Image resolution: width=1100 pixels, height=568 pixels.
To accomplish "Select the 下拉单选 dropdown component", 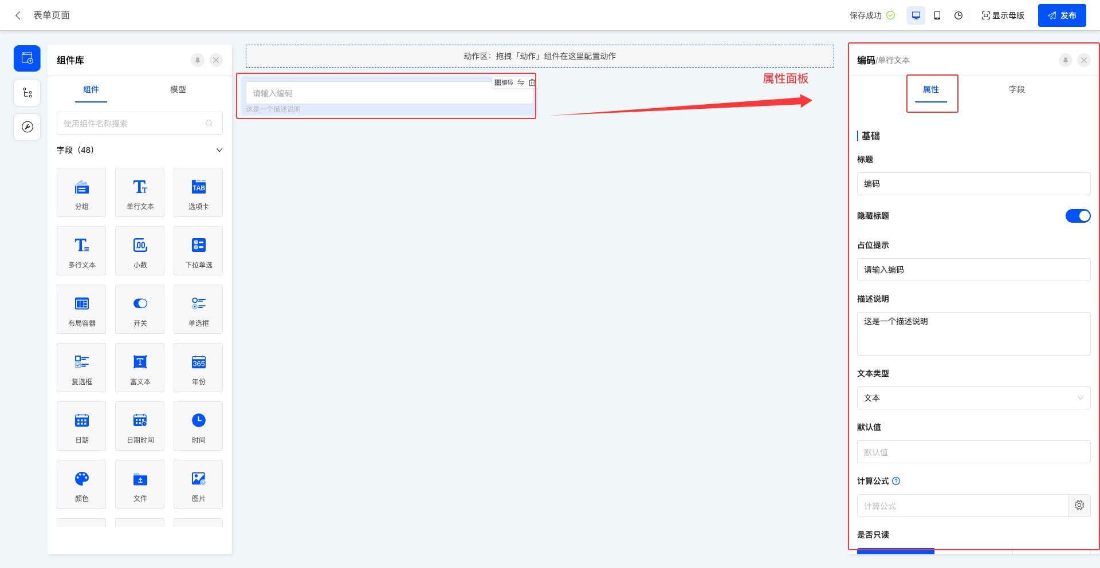I will tap(198, 251).
